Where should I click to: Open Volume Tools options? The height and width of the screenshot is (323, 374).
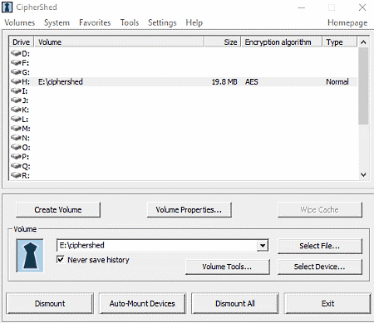click(x=227, y=267)
